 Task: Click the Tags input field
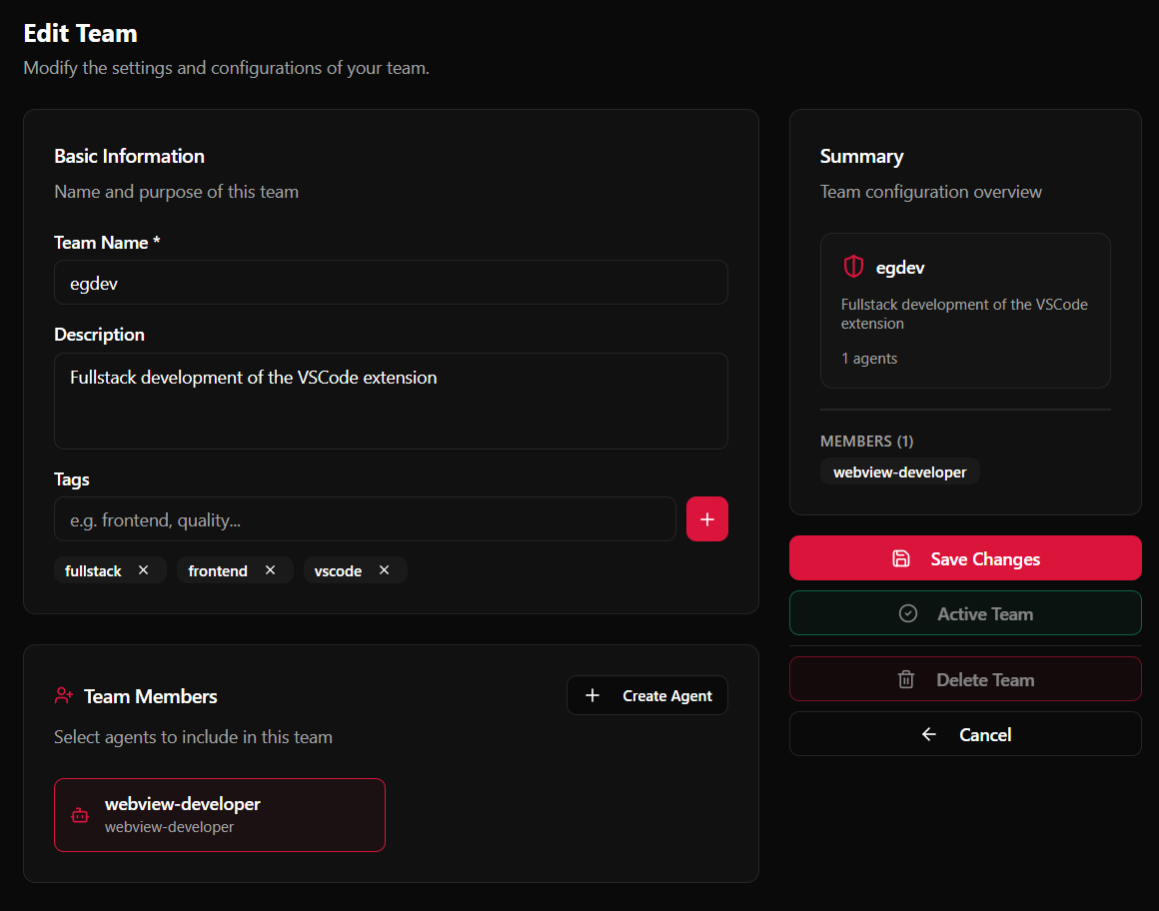365,519
